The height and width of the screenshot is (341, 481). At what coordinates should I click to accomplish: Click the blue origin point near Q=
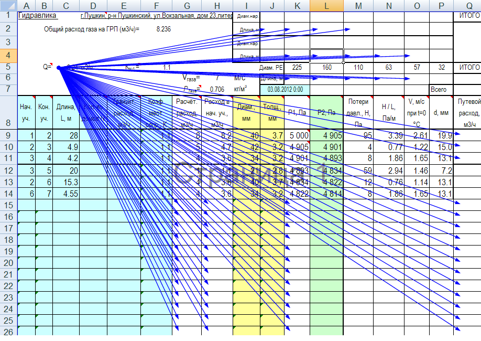click(x=59, y=67)
